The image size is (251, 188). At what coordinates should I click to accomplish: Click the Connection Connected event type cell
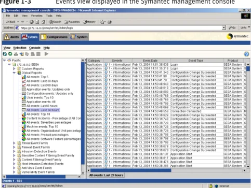pyautogui.click(x=196, y=111)
